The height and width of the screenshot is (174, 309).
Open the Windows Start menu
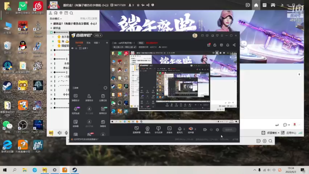click(x=5, y=170)
